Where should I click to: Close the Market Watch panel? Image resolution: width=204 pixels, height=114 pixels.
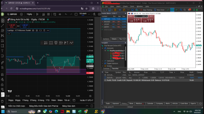126,13
